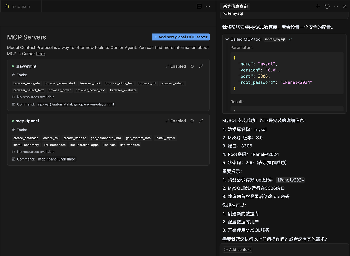Refresh the playwright MCP server

(192, 66)
